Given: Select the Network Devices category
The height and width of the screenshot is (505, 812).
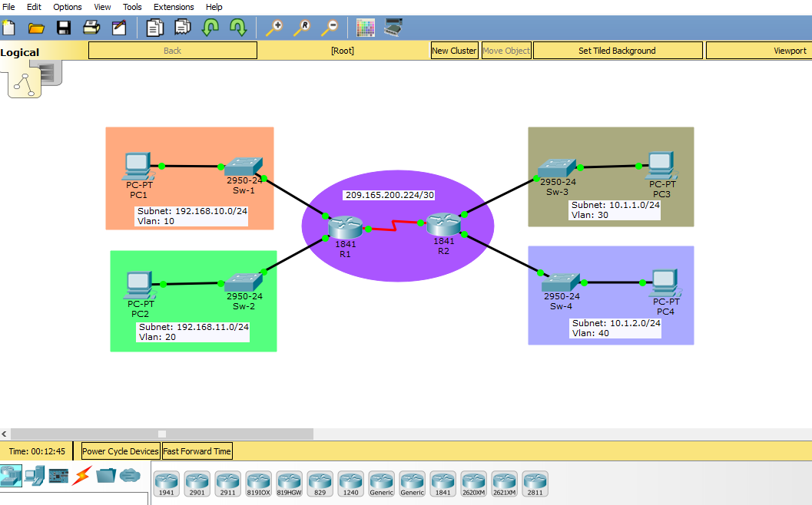Looking at the screenshot, I should click(11, 476).
